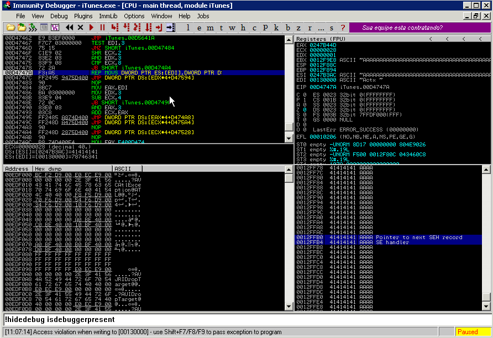
Task: Click the Go to address icon
Action: (x=170, y=28)
